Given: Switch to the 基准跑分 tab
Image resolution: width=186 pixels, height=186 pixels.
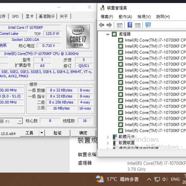Looking at the screenshot, I should (x=46, y=16).
